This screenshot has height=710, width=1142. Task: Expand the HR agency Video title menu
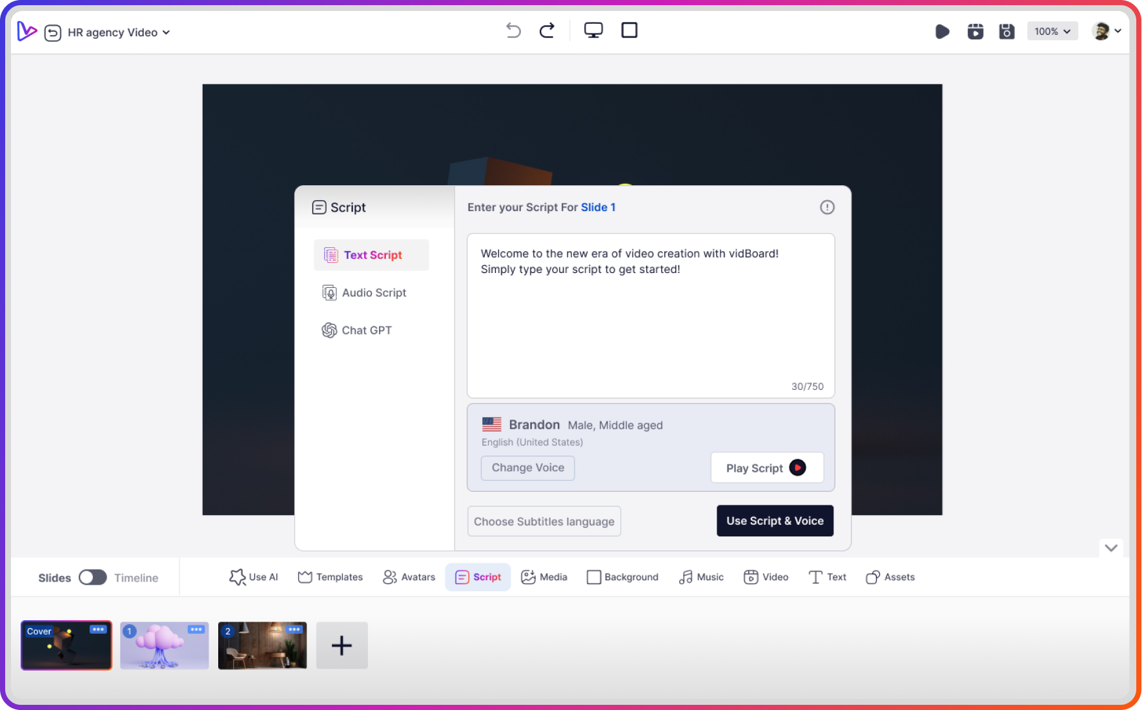tap(166, 32)
